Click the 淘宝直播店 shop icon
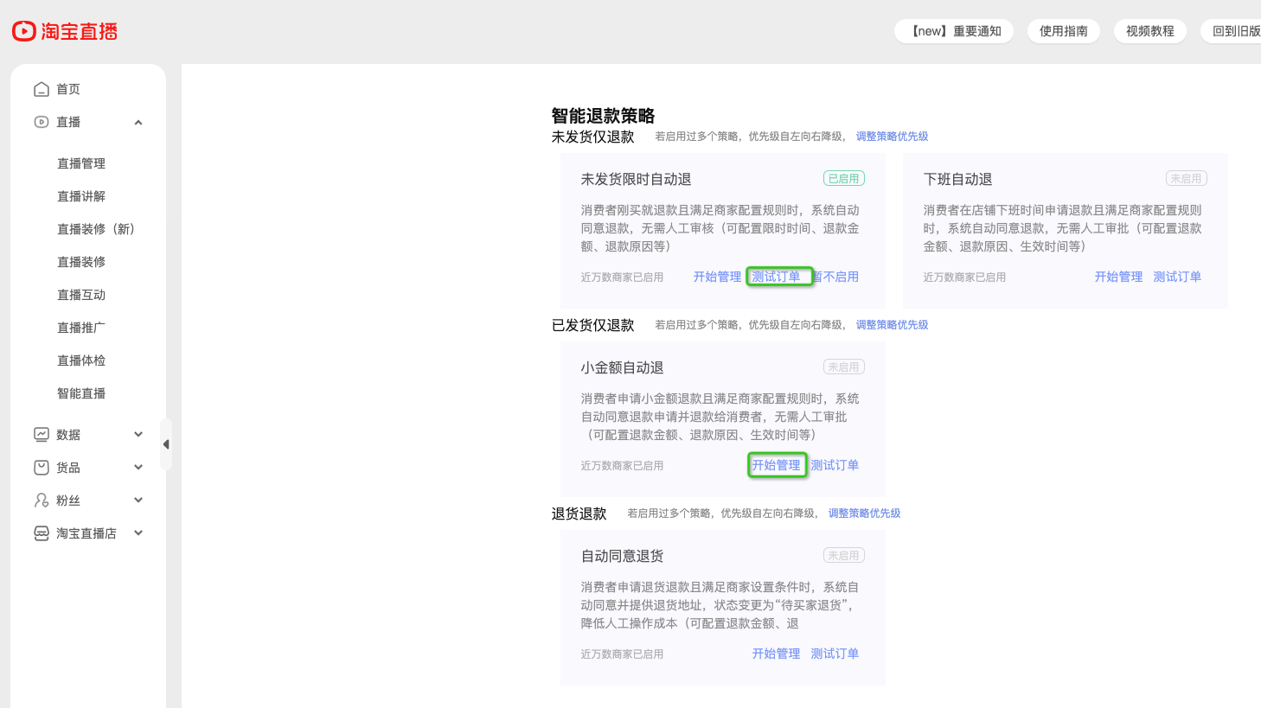The width and height of the screenshot is (1261, 708). [x=42, y=533]
